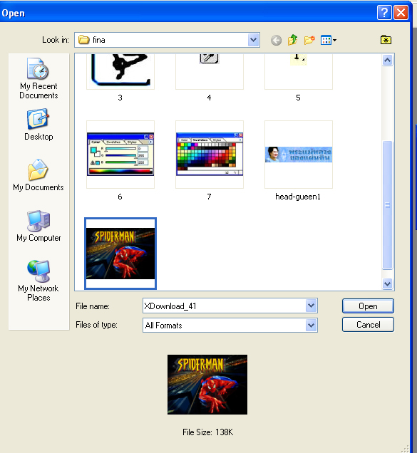Viewport: 417px width, 453px height.
Task: Open My Computer location
Action: [38, 226]
